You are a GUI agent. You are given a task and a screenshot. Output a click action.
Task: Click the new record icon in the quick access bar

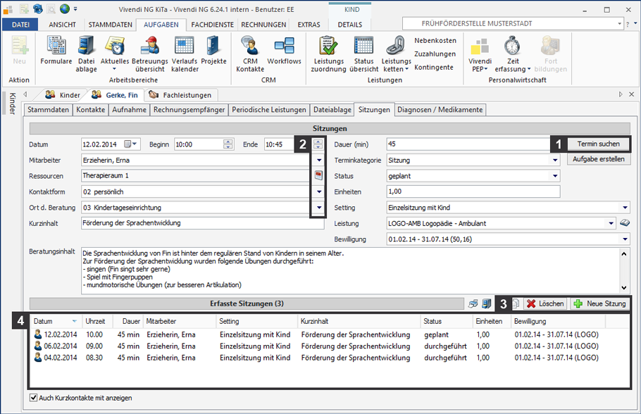24,8
